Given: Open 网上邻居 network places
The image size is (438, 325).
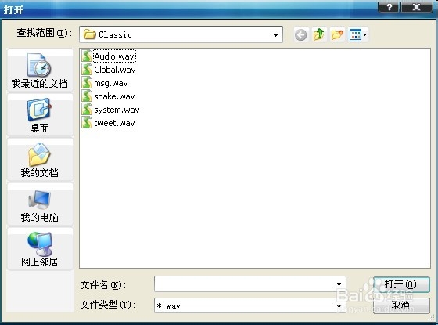Looking at the screenshot, I should [40, 249].
